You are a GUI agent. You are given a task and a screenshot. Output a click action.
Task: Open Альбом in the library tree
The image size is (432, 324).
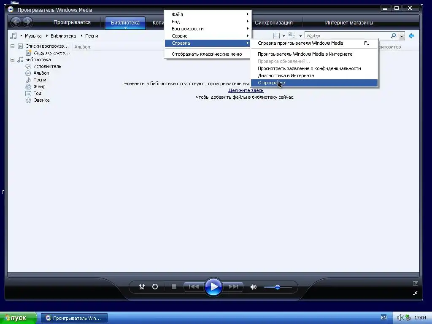point(41,73)
